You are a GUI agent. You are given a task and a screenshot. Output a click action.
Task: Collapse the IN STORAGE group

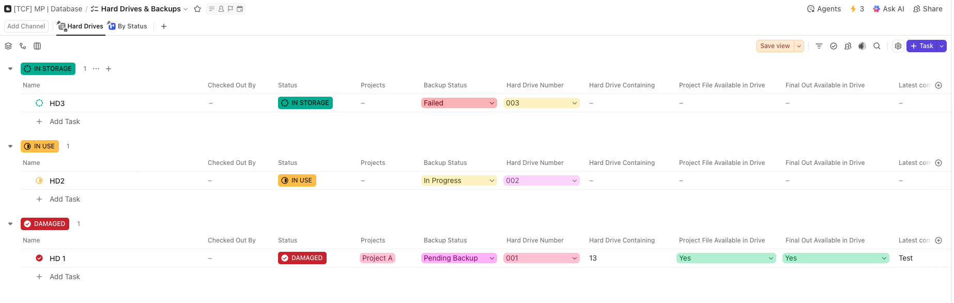(x=10, y=69)
